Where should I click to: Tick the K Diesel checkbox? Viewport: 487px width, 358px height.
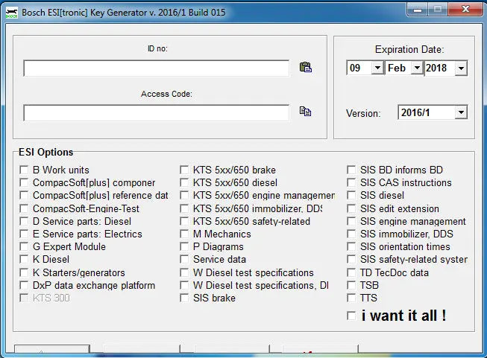coord(24,259)
